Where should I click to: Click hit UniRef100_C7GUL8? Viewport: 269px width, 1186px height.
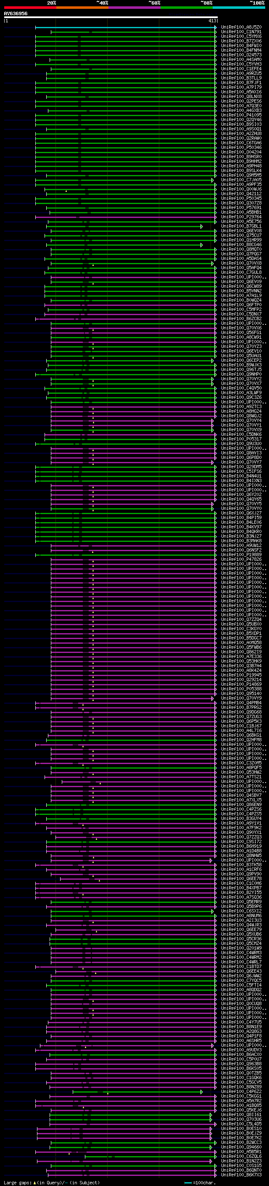click(241, 273)
